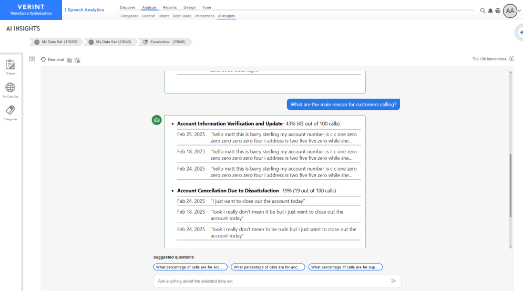Click the help globe icon in header
This screenshot has width=523, height=291.
(498, 11)
